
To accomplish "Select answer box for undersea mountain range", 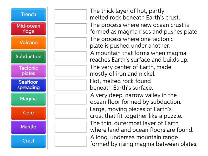I will [70, 141].
